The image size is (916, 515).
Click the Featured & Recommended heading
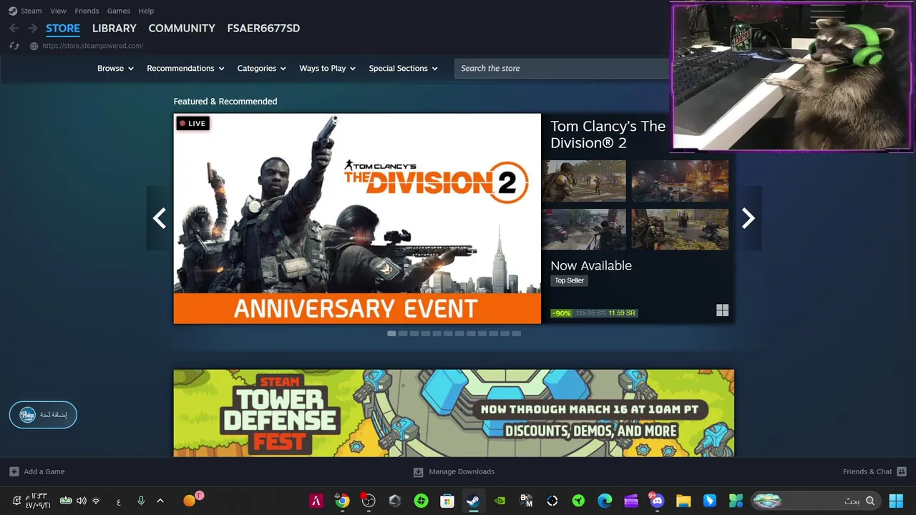(225, 102)
